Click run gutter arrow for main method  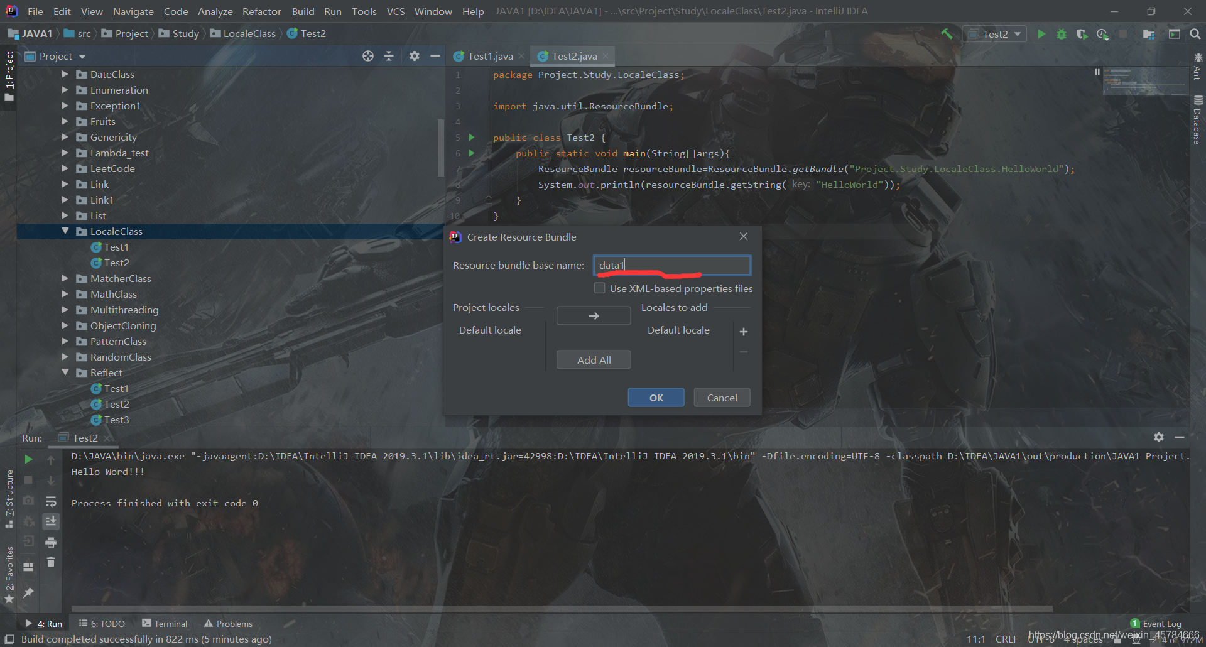[472, 153]
